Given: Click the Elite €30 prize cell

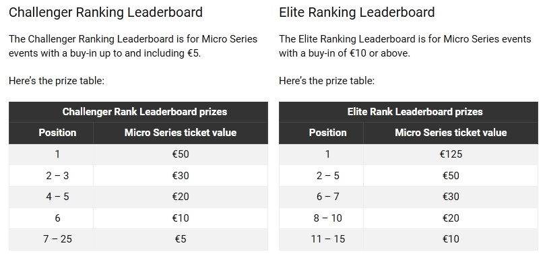Looking at the screenshot, I should coord(451,197).
